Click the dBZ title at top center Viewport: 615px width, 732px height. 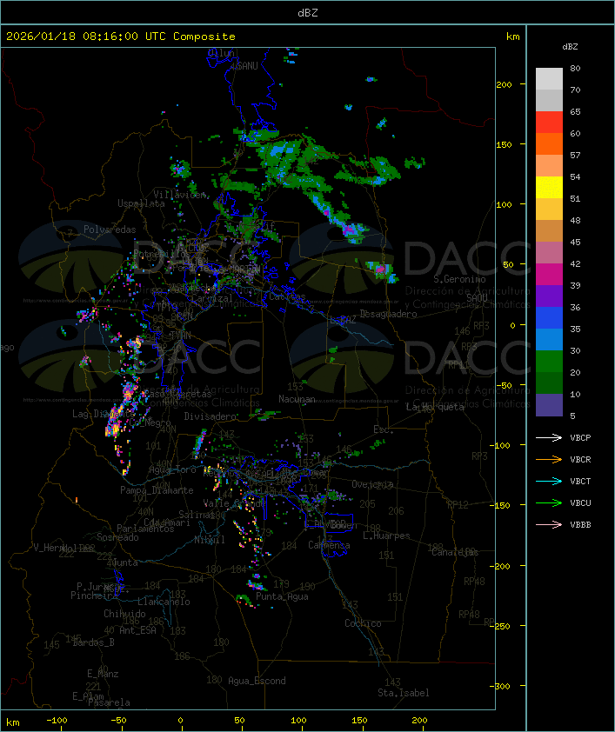307,12
